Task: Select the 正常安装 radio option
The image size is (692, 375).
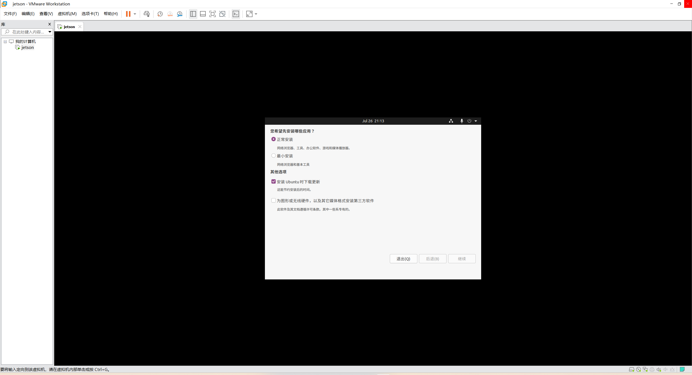Action: tap(274, 139)
